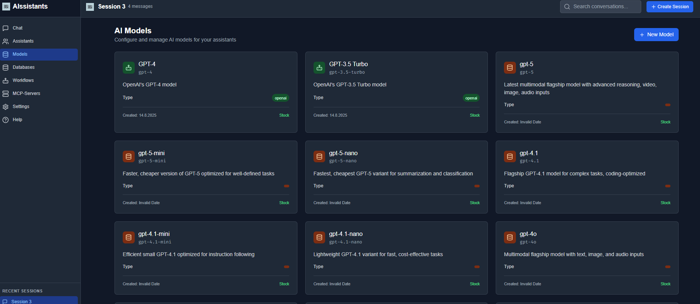
Task: Click the orange icon on gpt-4o card
Action: 510,237
